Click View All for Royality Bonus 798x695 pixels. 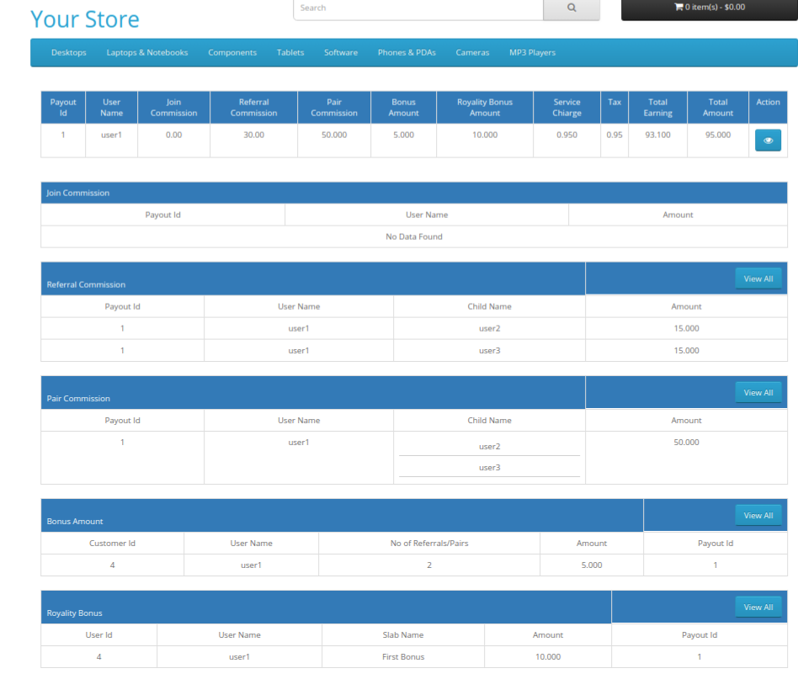tap(758, 607)
